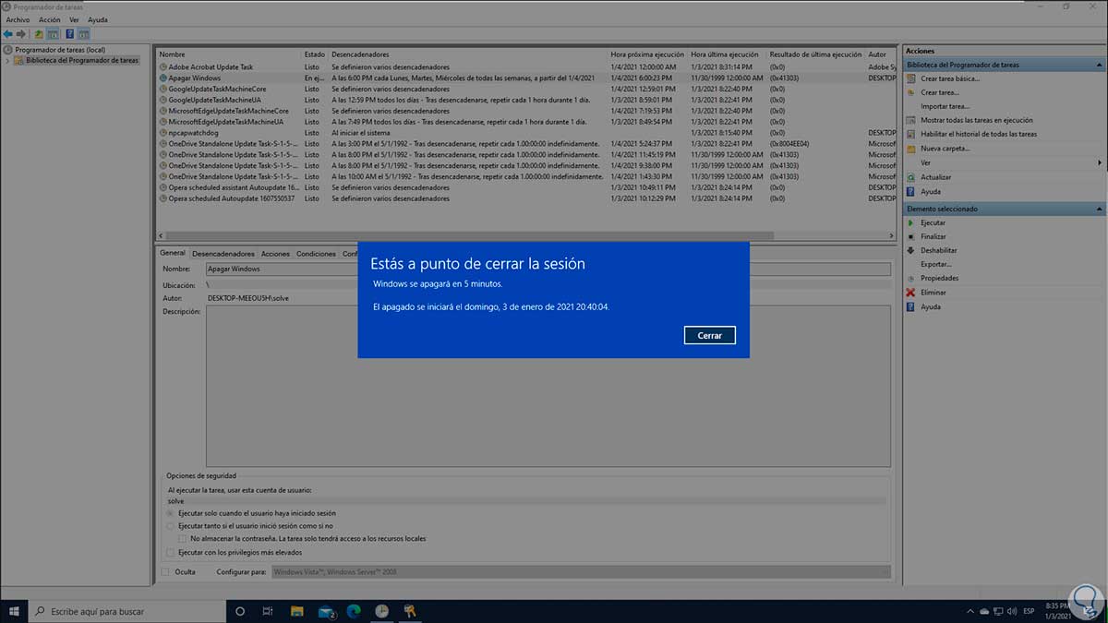Click the Nombre field containing Apagar Windows

548,269
